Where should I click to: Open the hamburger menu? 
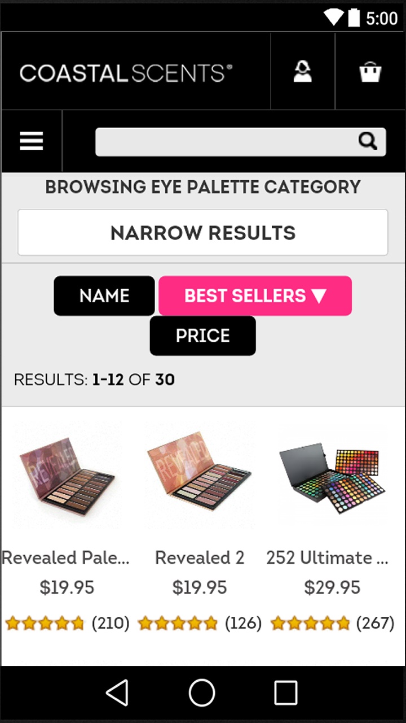pyautogui.click(x=32, y=141)
